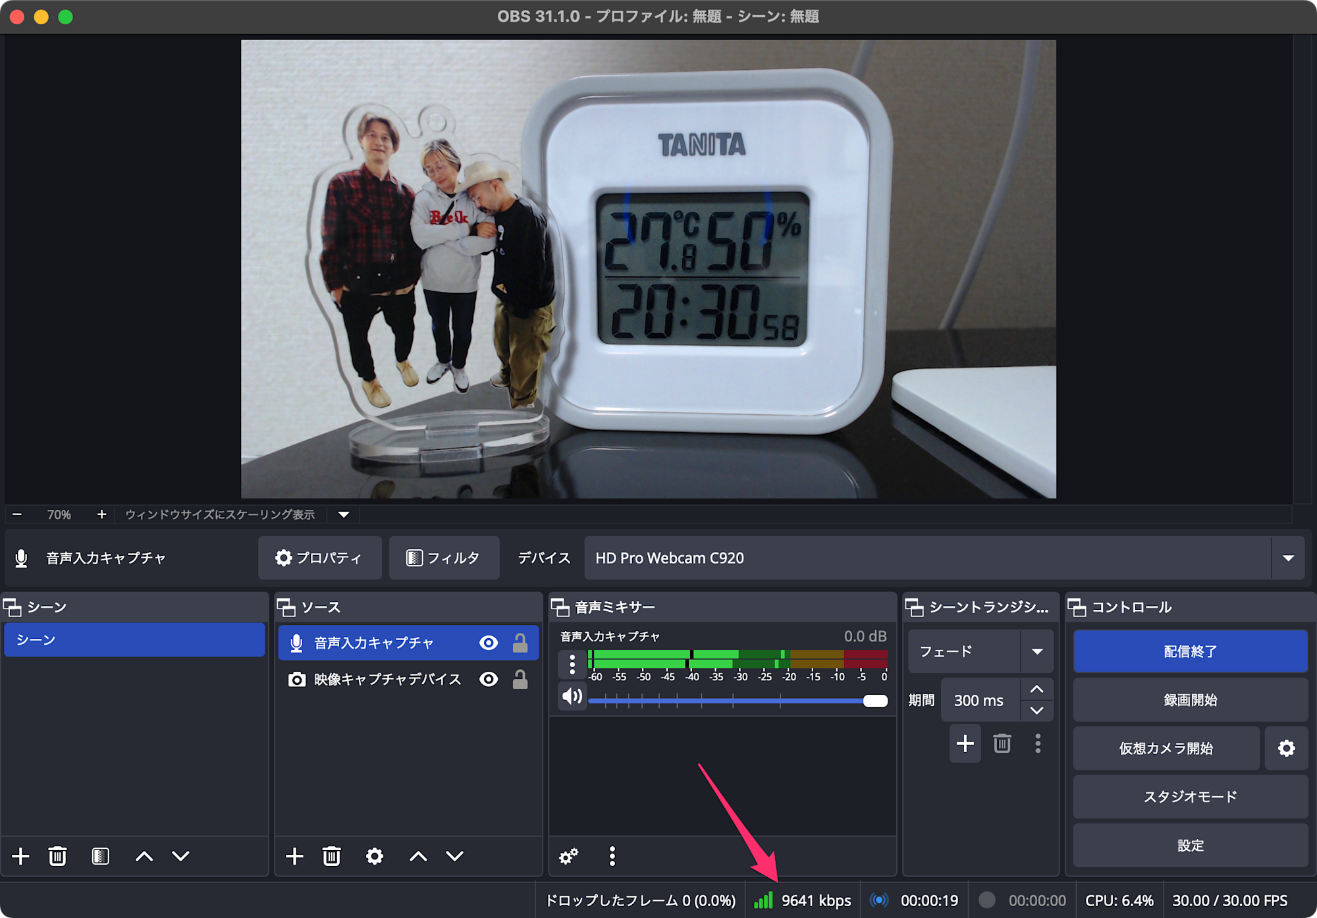Click the 70% zoom level label
This screenshot has width=1317, height=918.
(59, 514)
